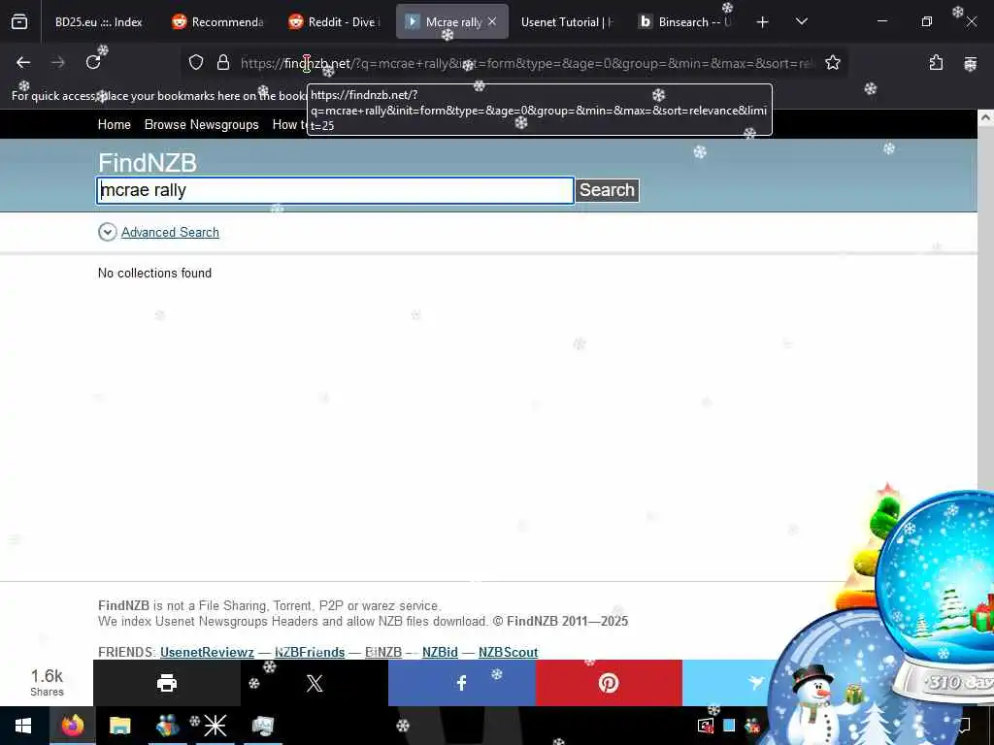This screenshot has width=994, height=745.
Task: Focus the mcrae rally search field
Action: [335, 190]
